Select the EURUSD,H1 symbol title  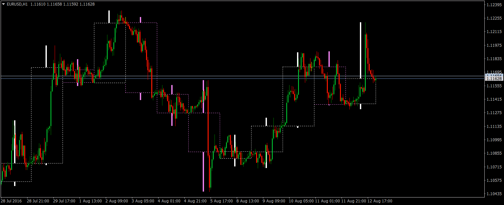coord(17,4)
